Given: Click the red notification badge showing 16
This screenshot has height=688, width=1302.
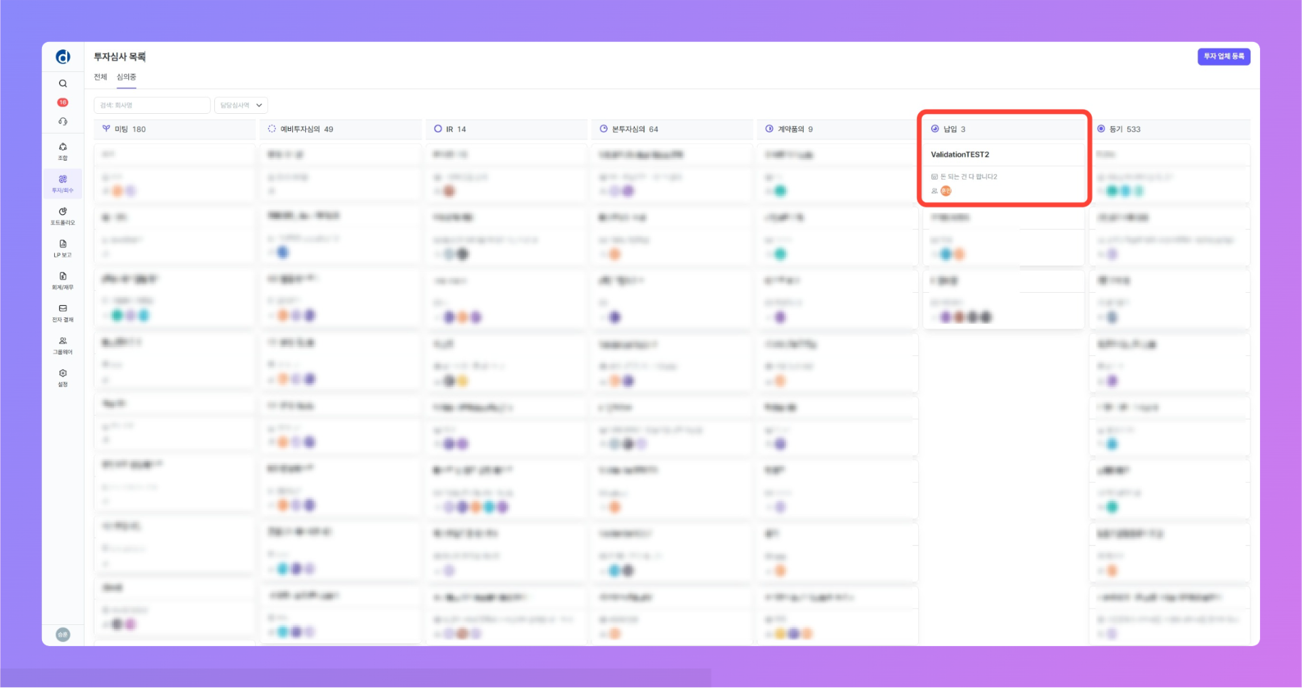Looking at the screenshot, I should [62, 102].
